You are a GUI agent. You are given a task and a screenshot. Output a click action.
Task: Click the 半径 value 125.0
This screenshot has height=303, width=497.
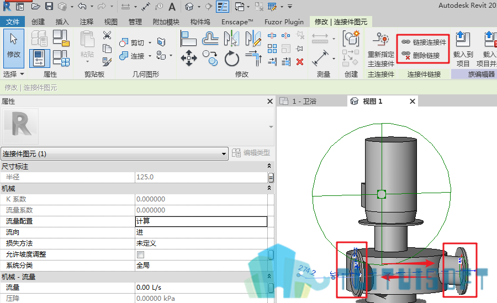pos(201,177)
